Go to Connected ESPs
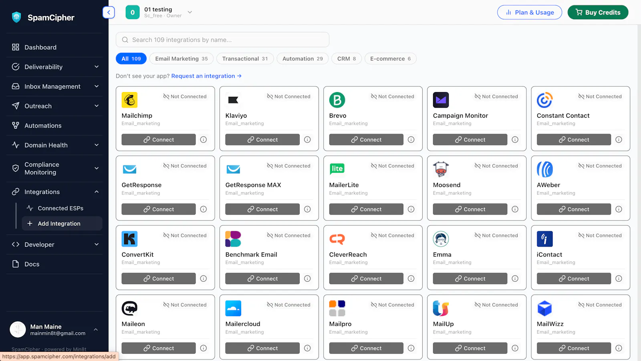 click(x=62, y=208)
